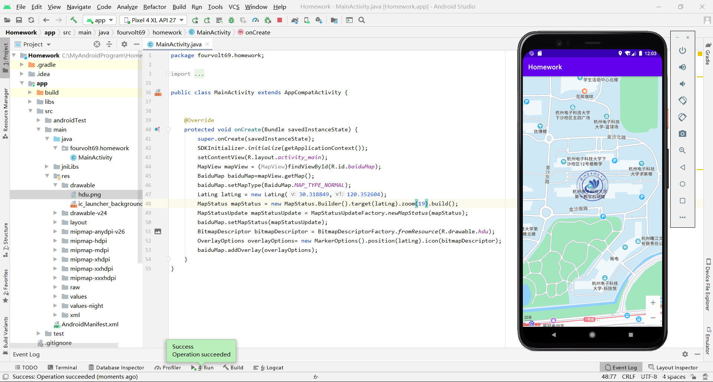Open the Terminal tool window
The width and height of the screenshot is (713, 382).
[x=62, y=368]
